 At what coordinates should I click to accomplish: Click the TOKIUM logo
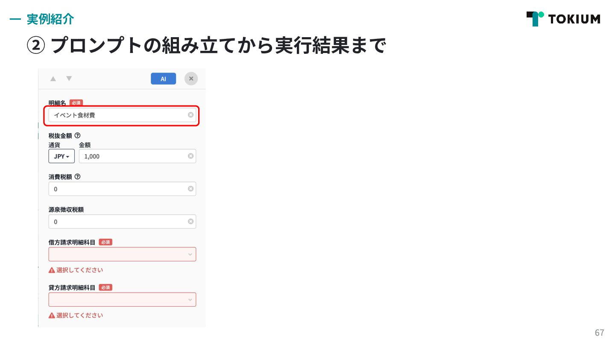(563, 19)
